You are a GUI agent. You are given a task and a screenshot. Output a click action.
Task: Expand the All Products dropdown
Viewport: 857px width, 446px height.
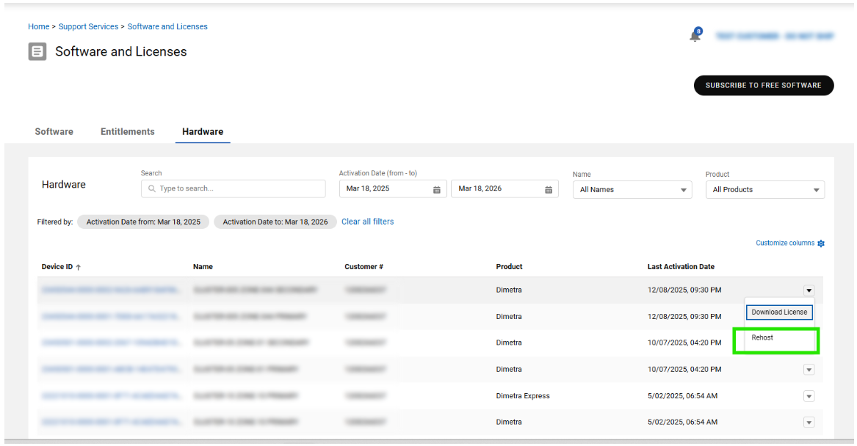pos(764,189)
